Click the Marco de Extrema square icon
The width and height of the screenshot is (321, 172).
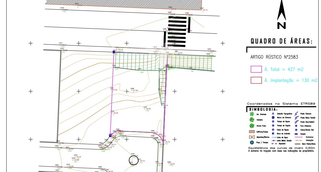pos(273,118)
